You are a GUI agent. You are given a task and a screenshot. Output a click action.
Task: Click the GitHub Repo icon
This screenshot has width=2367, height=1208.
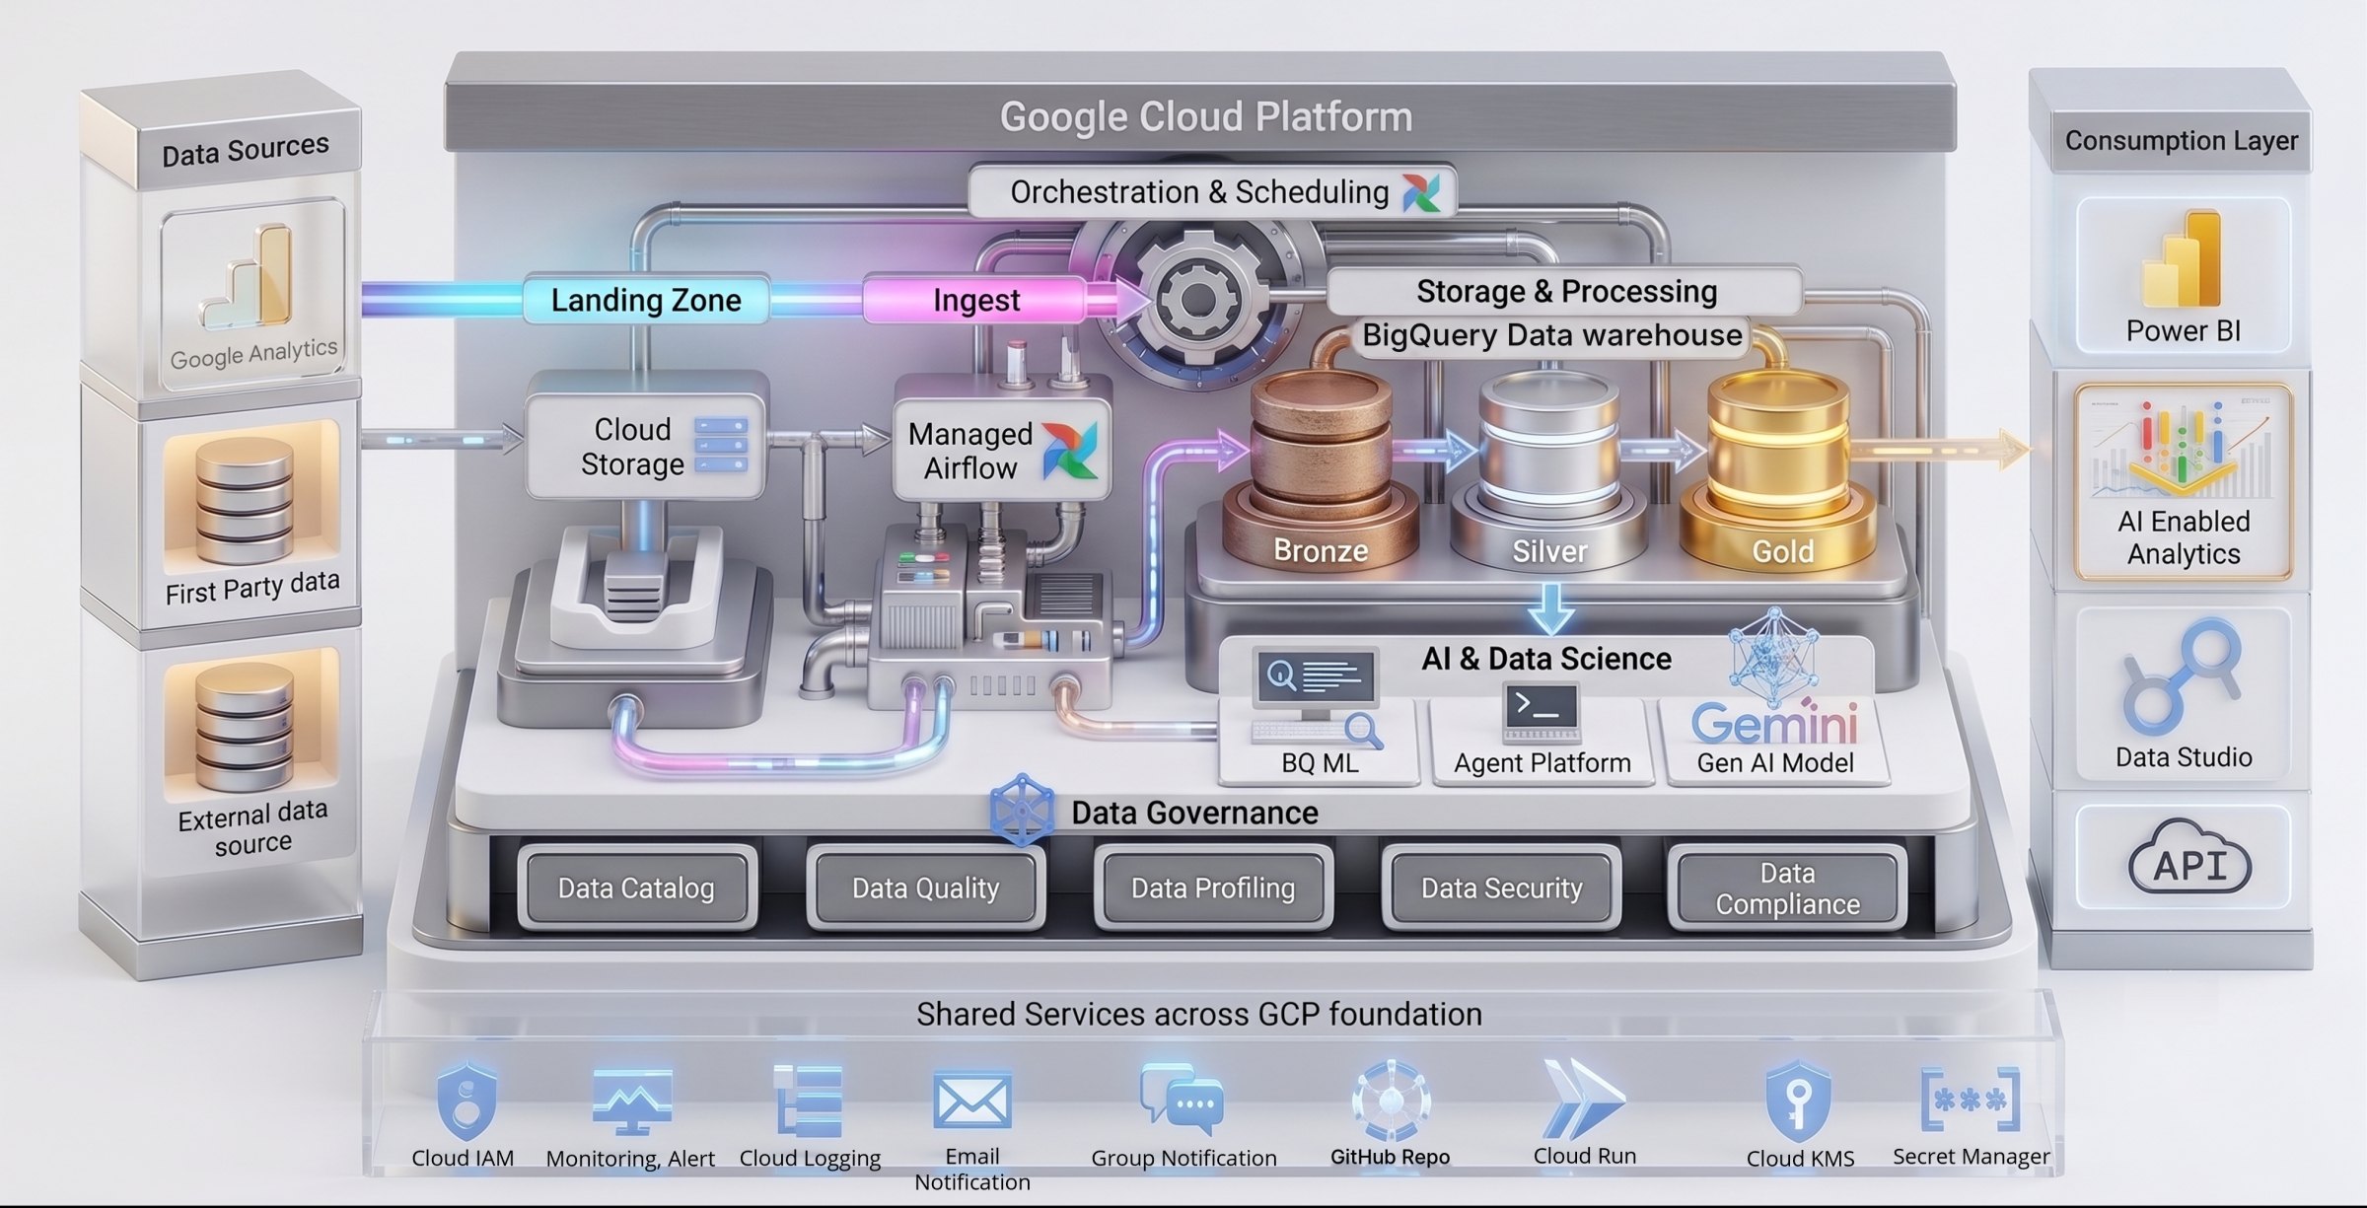[1391, 1101]
